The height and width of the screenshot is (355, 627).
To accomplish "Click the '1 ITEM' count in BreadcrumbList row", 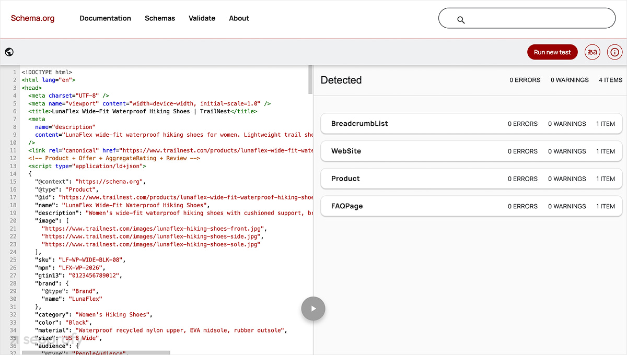I will pyautogui.click(x=606, y=124).
